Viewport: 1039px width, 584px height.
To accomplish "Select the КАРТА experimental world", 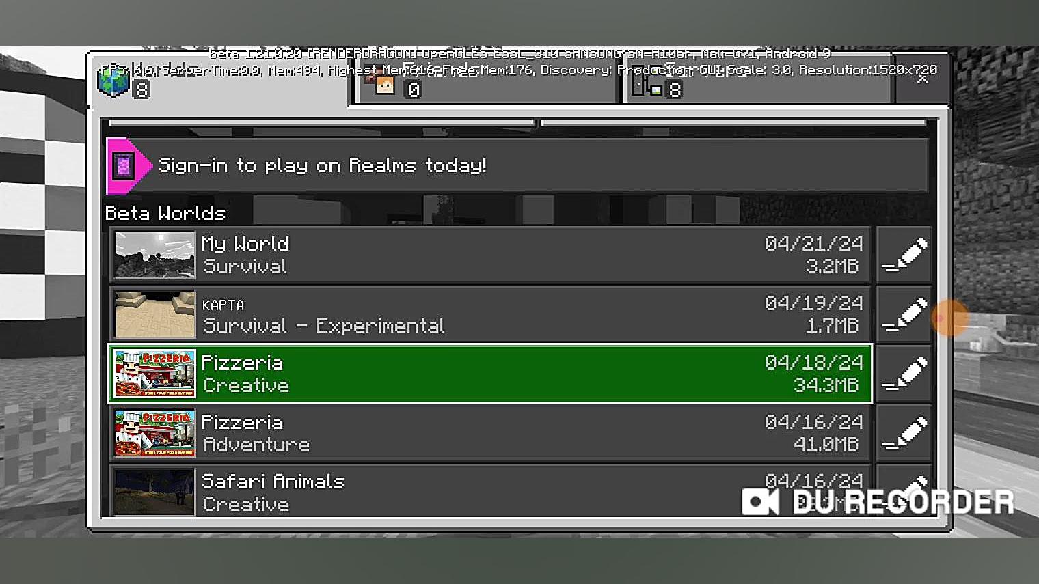I will pos(490,315).
